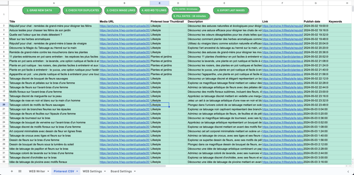Click the horizontal scrollbar thumb

point(87,166)
